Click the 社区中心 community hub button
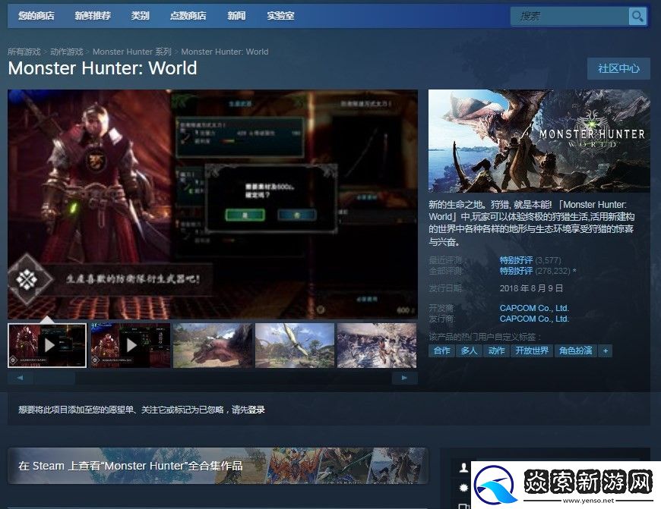The width and height of the screenshot is (661, 509). coord(618,68)
